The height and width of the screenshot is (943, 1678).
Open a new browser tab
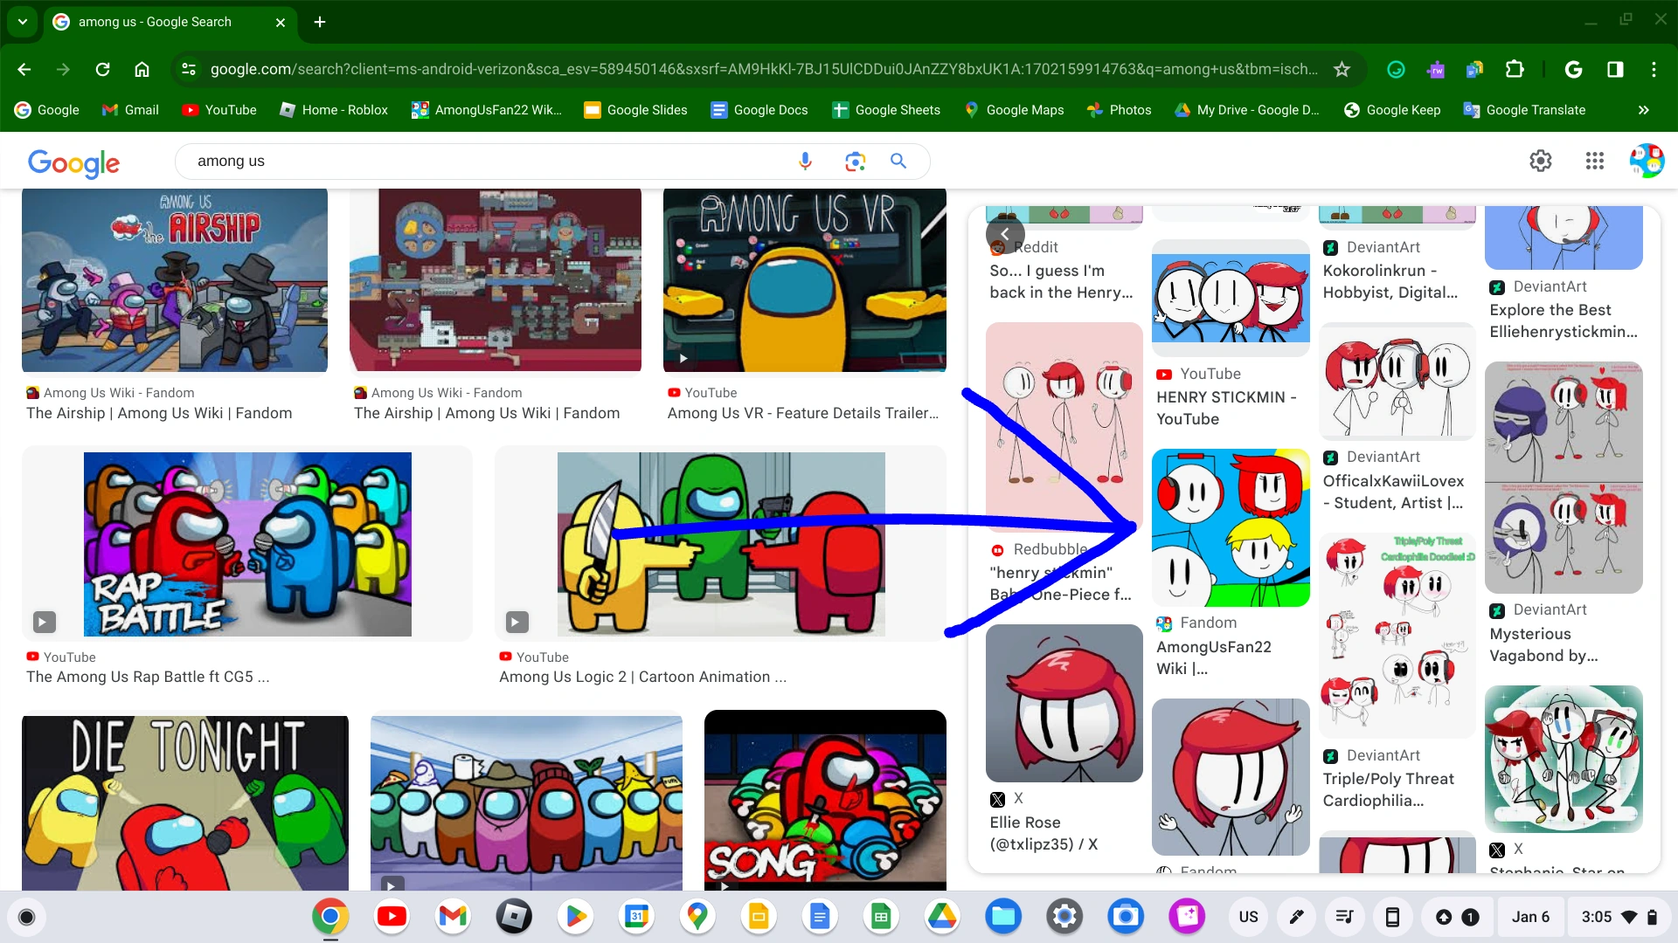tap(320, 22)
